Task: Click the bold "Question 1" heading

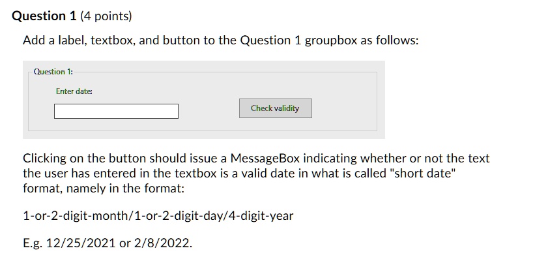Action: [x=44, y=16]
